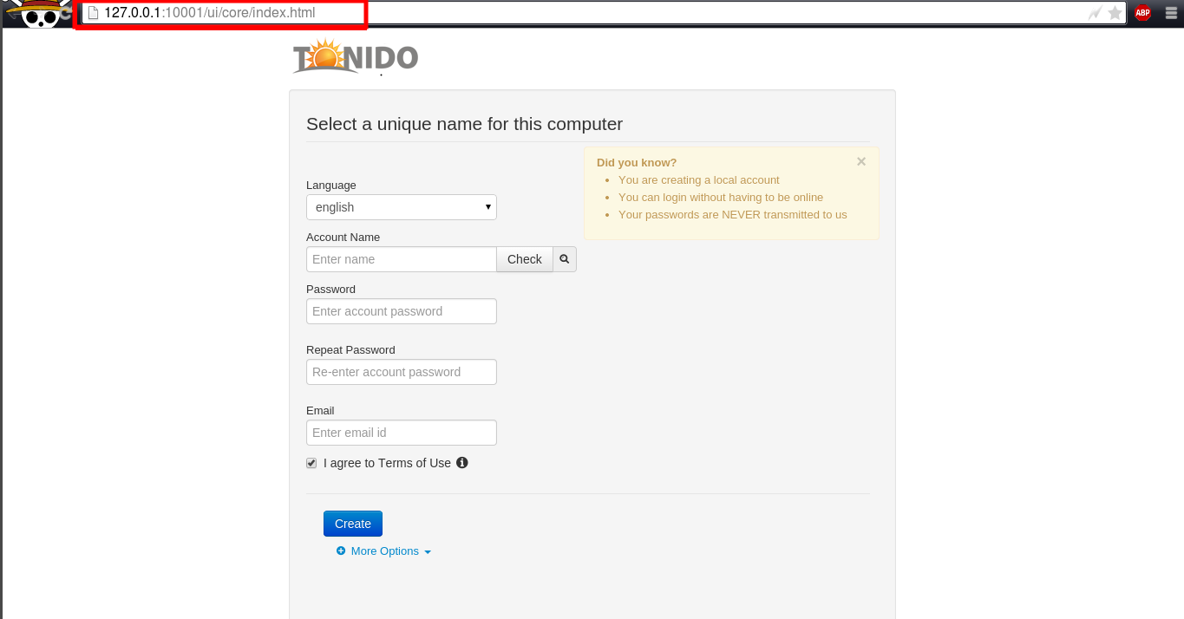1184x619 pixels.
Task: Click the info icon next to Terms of Use
Action: click(461, 462)
